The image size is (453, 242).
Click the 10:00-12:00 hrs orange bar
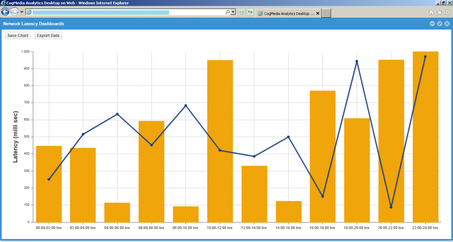coord(220,141)
